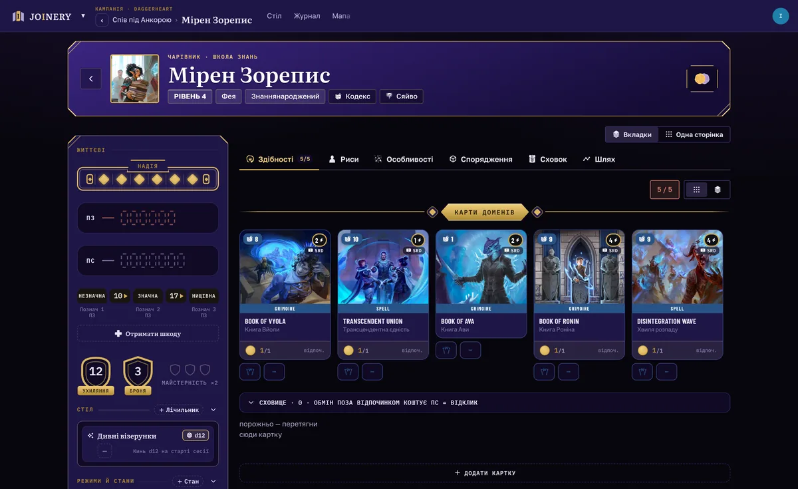Click the Нищівна damage threshold button
The image size is (798, 489).
pyautogui.click(x=204, y=296)
